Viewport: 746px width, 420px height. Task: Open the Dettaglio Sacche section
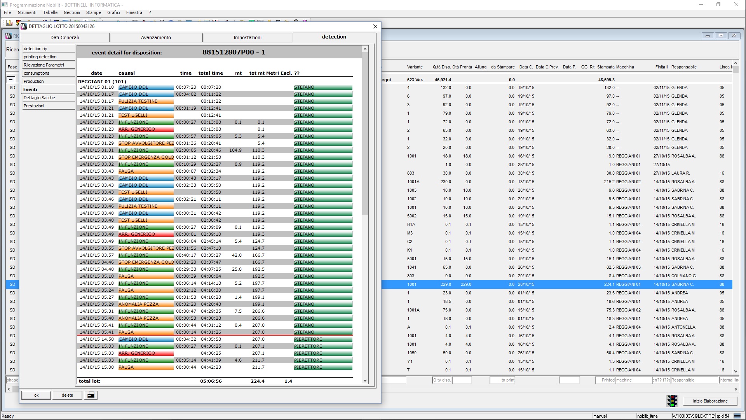coord(48,98)
